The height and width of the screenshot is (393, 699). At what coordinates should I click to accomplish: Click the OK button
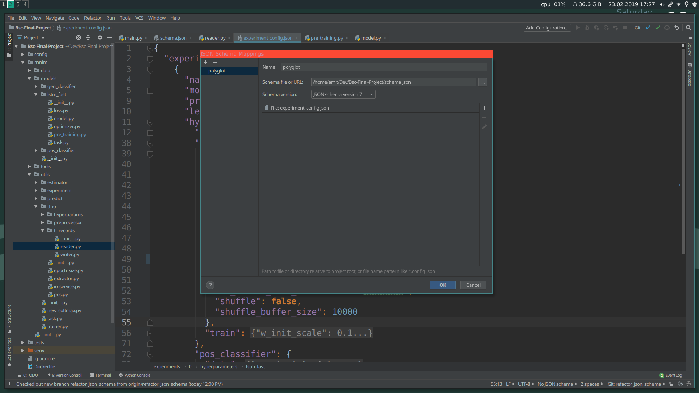442,285
